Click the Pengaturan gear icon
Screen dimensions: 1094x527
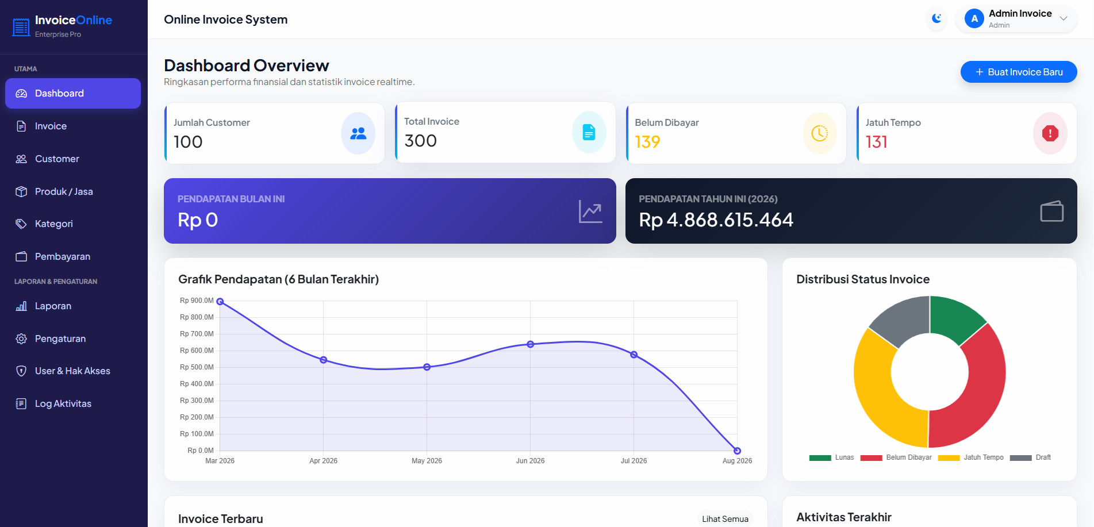(21, 338)
